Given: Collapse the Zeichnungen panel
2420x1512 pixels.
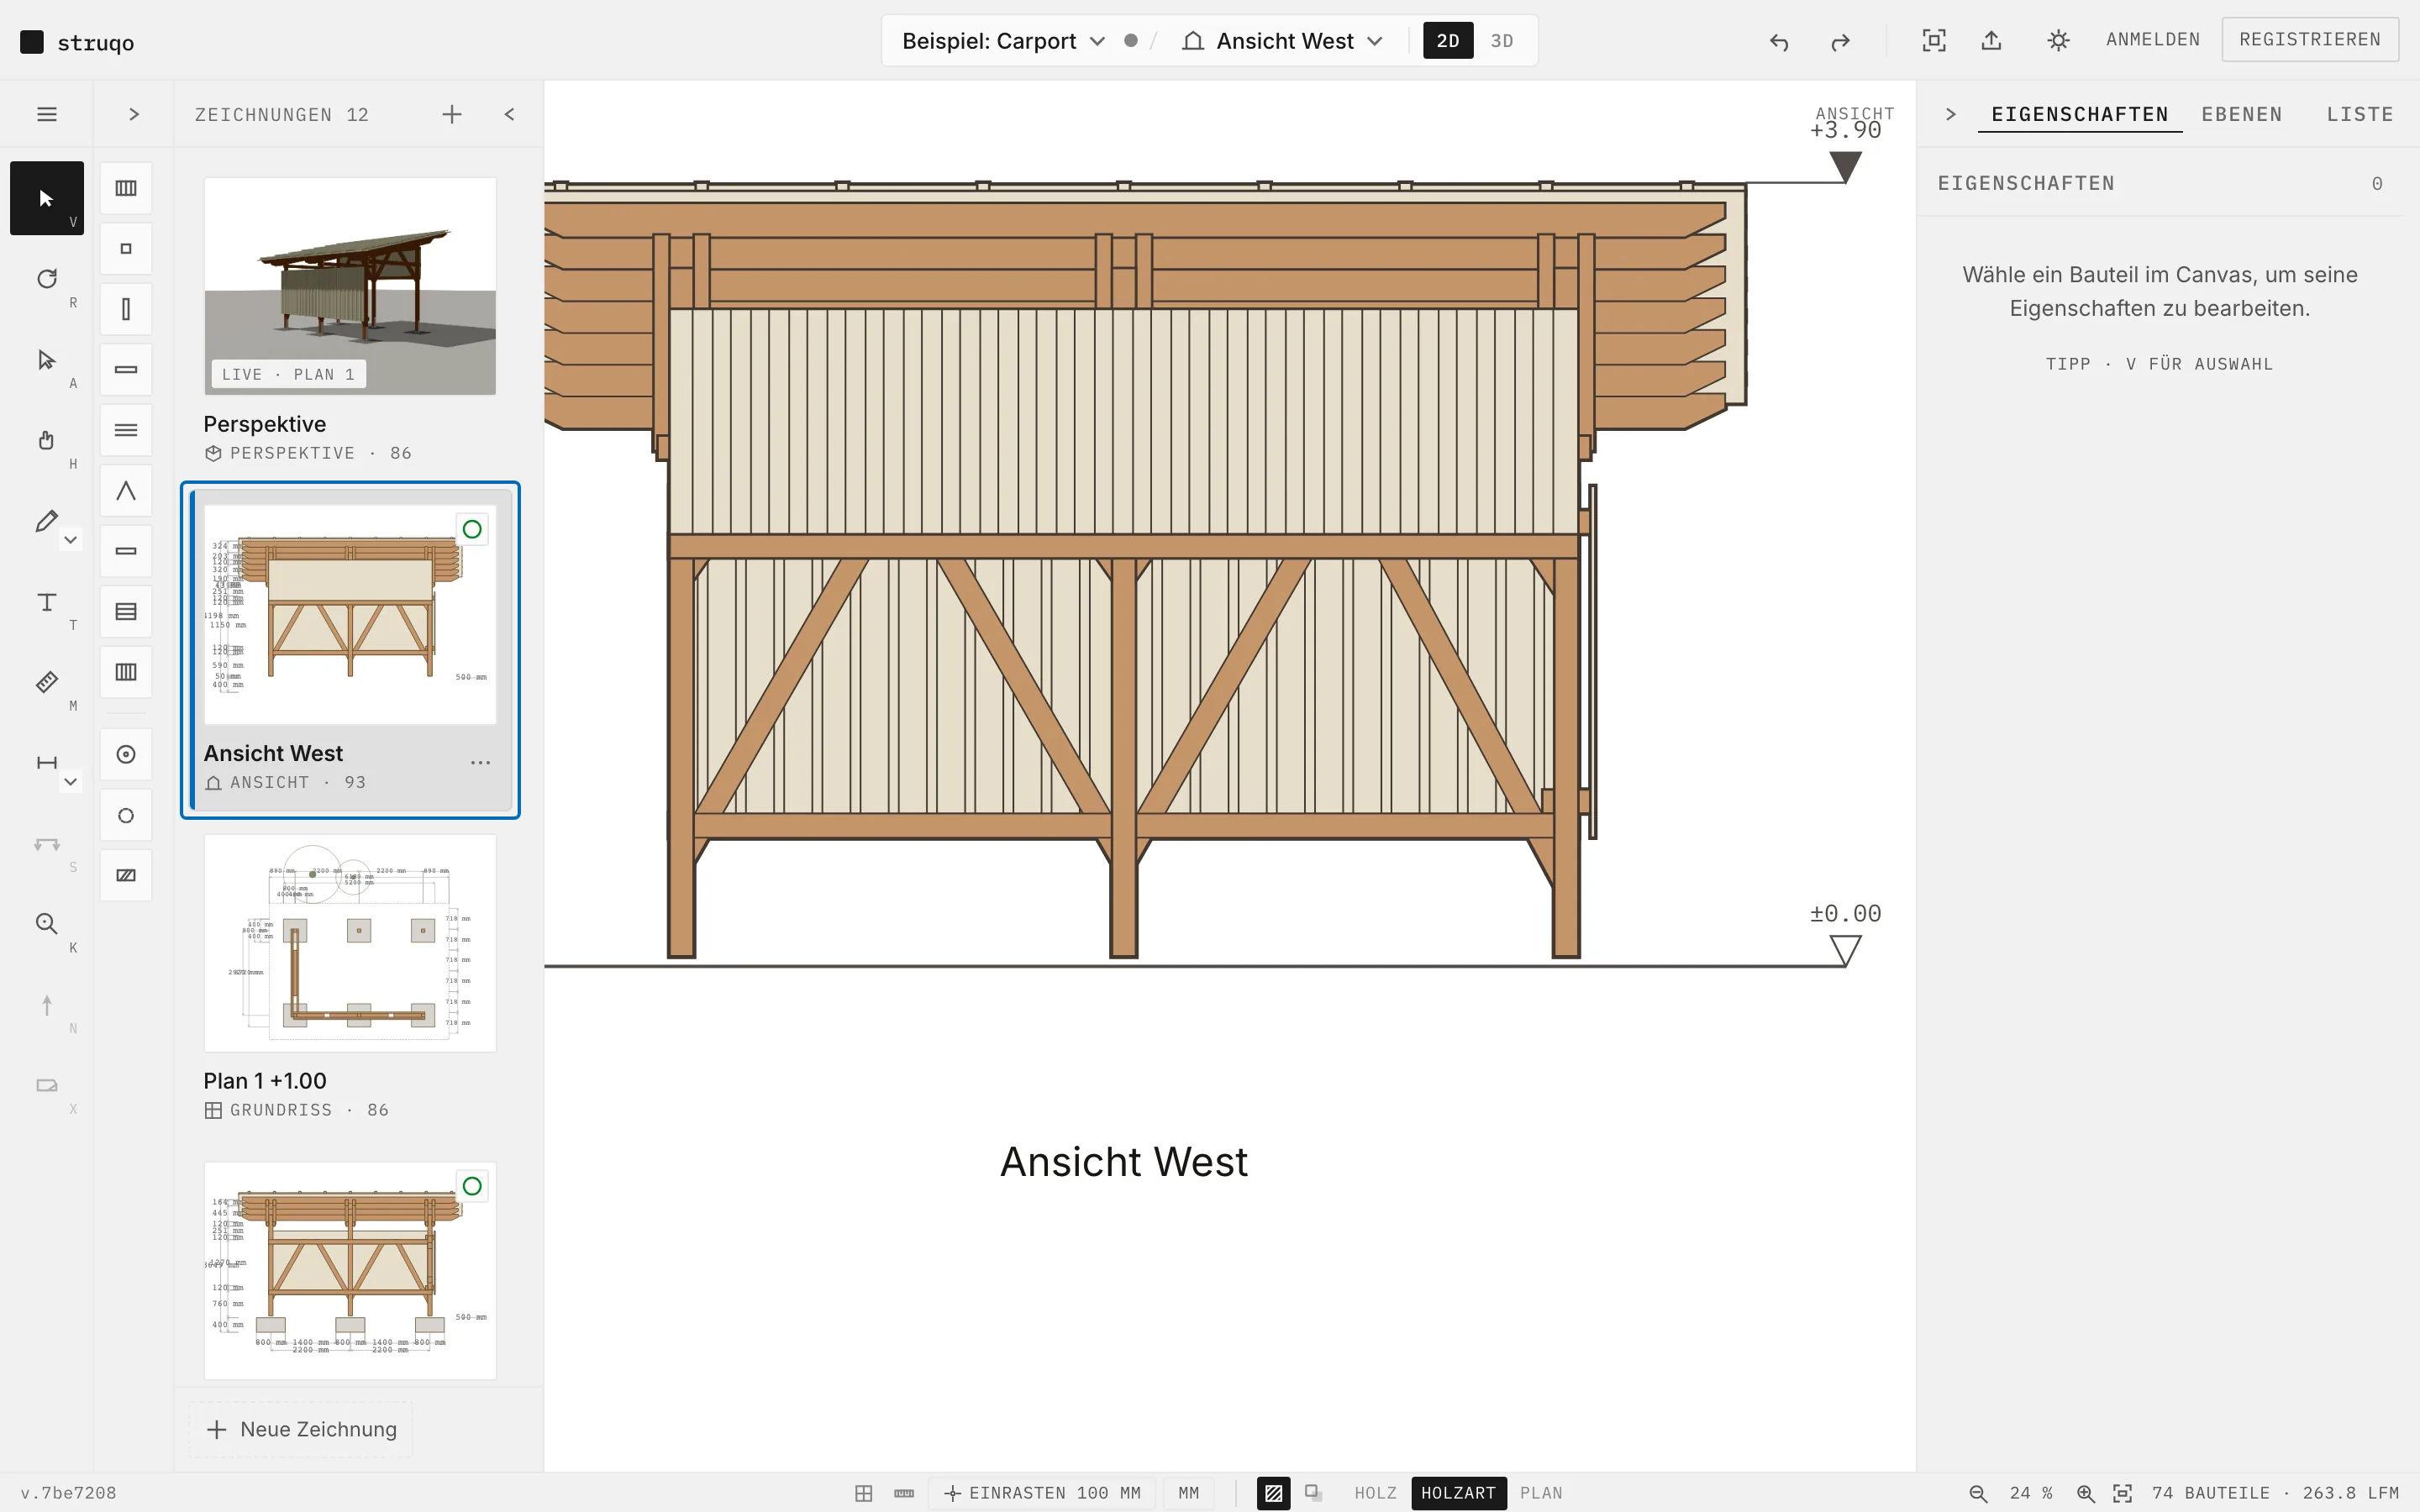Looking at the screenshot, I should [x=510, y=114].
